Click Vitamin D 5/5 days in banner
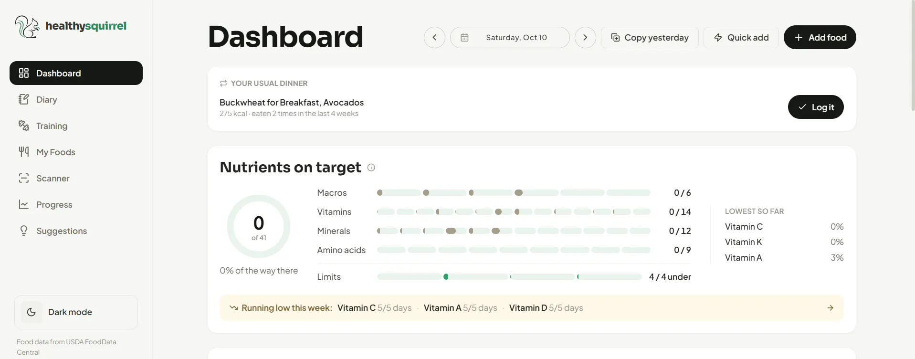915x359 pixels. click(546, 308)
